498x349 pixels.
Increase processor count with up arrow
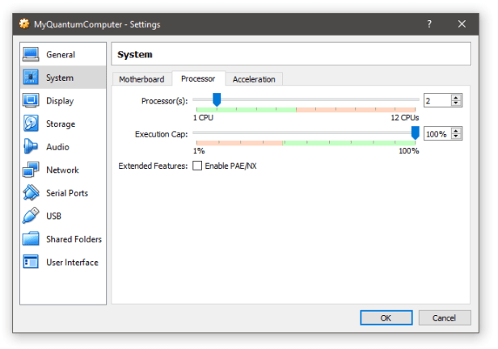coord(457,98)
